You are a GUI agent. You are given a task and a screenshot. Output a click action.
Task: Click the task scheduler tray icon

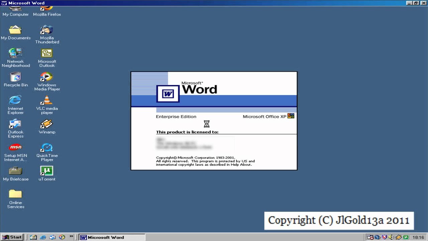tap(370, 237)
